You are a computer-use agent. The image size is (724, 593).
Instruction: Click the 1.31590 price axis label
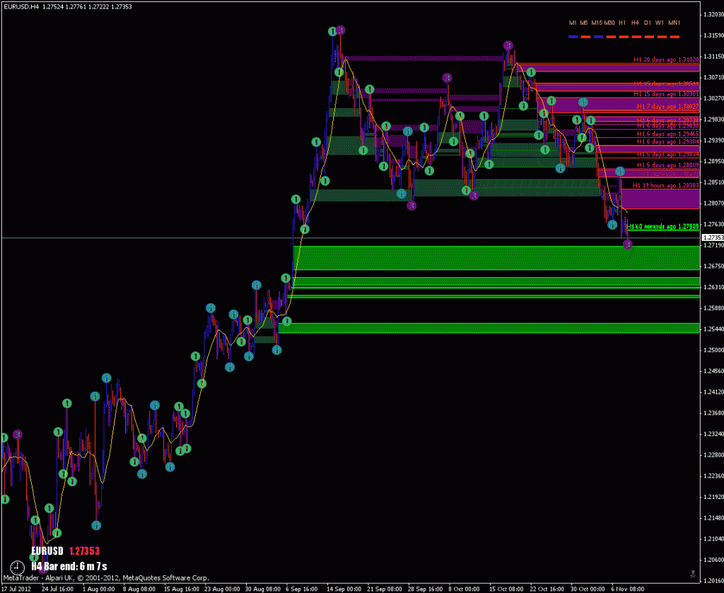tap(713, 35)
